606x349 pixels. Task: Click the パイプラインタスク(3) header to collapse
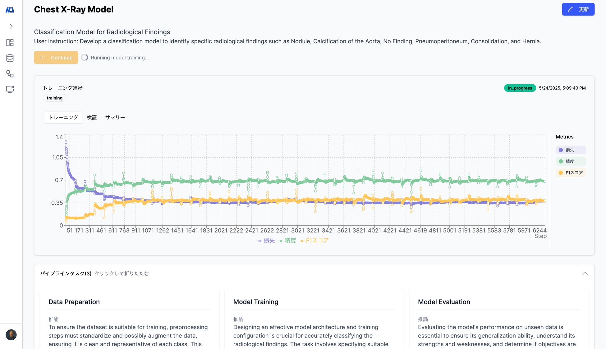point(66,273)
